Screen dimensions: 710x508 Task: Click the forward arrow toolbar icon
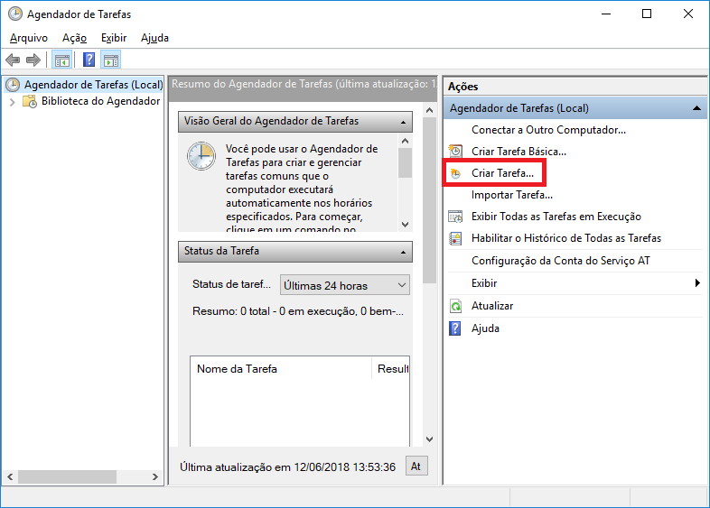(33, 60)
